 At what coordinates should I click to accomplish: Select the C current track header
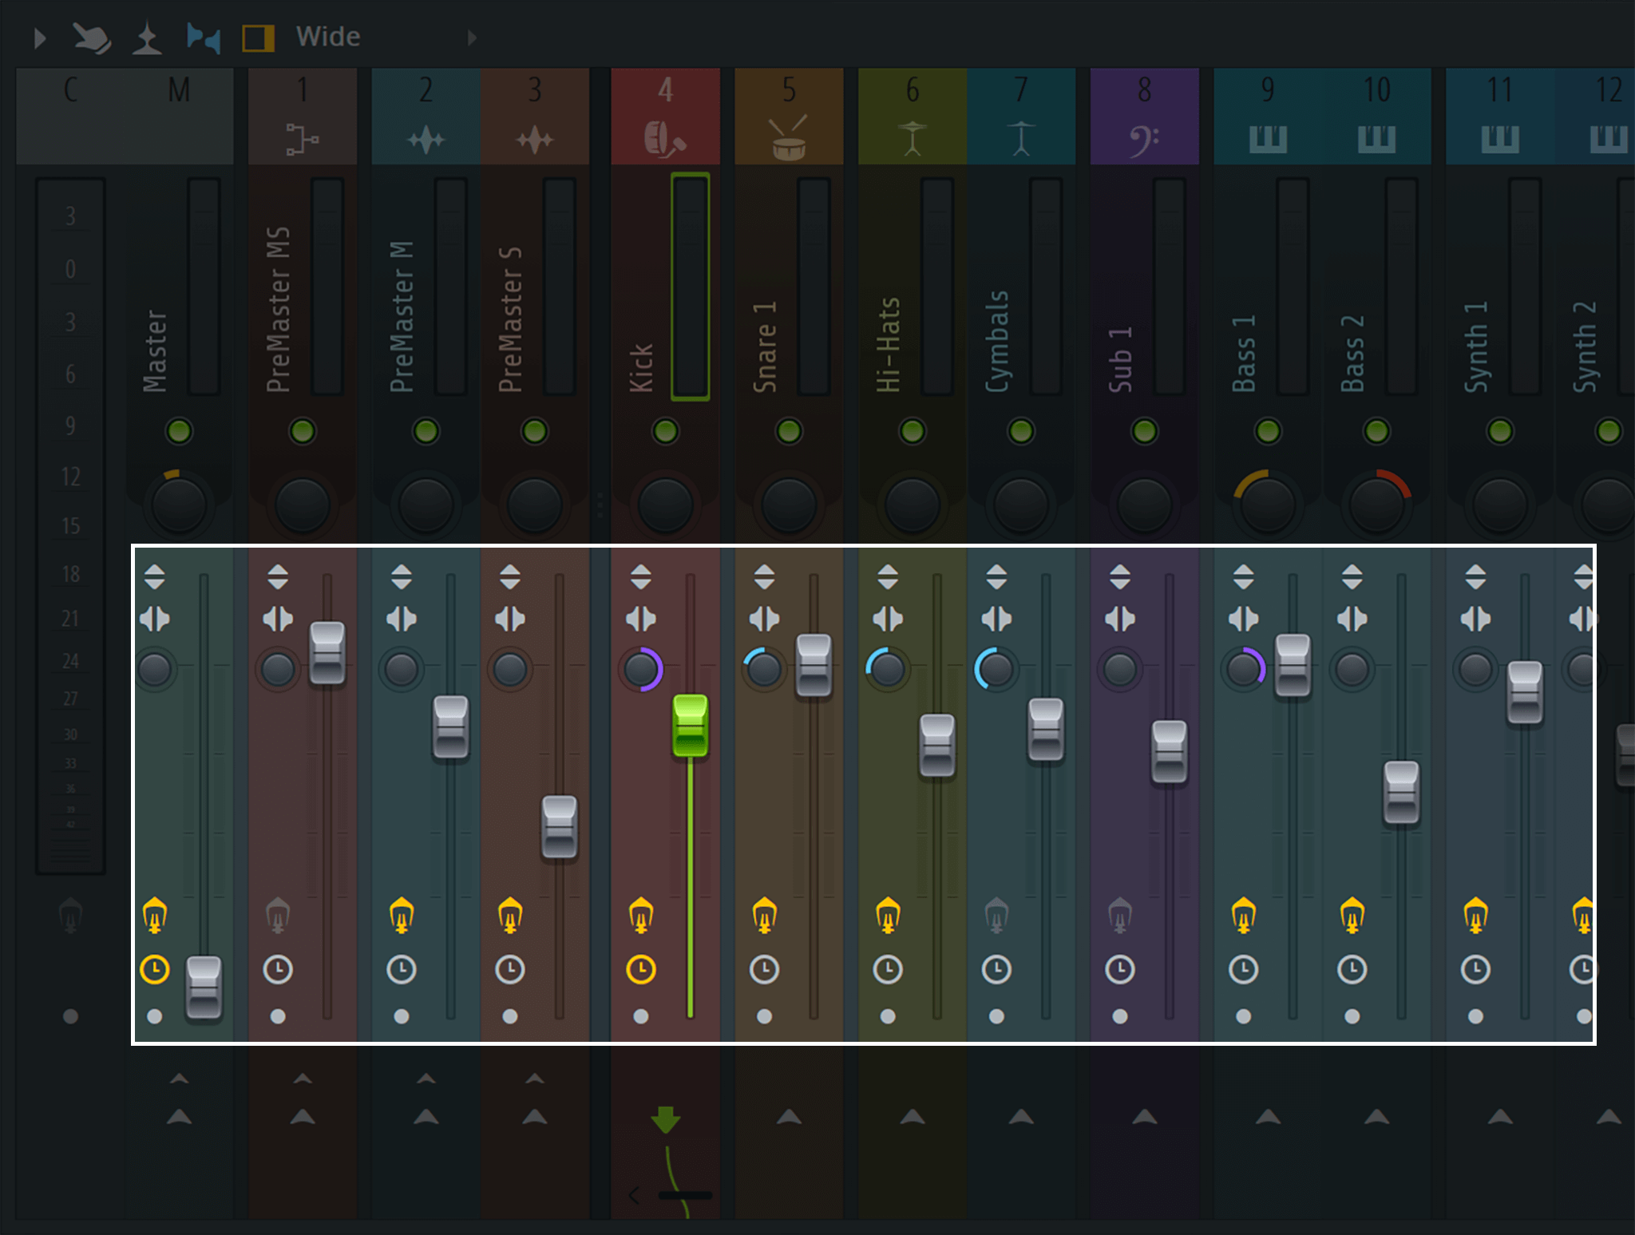[x=71, y=117]
